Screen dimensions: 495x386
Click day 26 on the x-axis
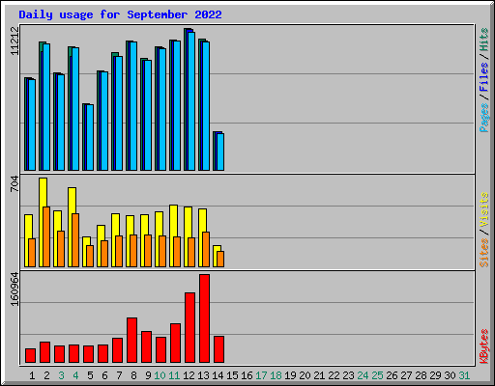pos(392,375)
